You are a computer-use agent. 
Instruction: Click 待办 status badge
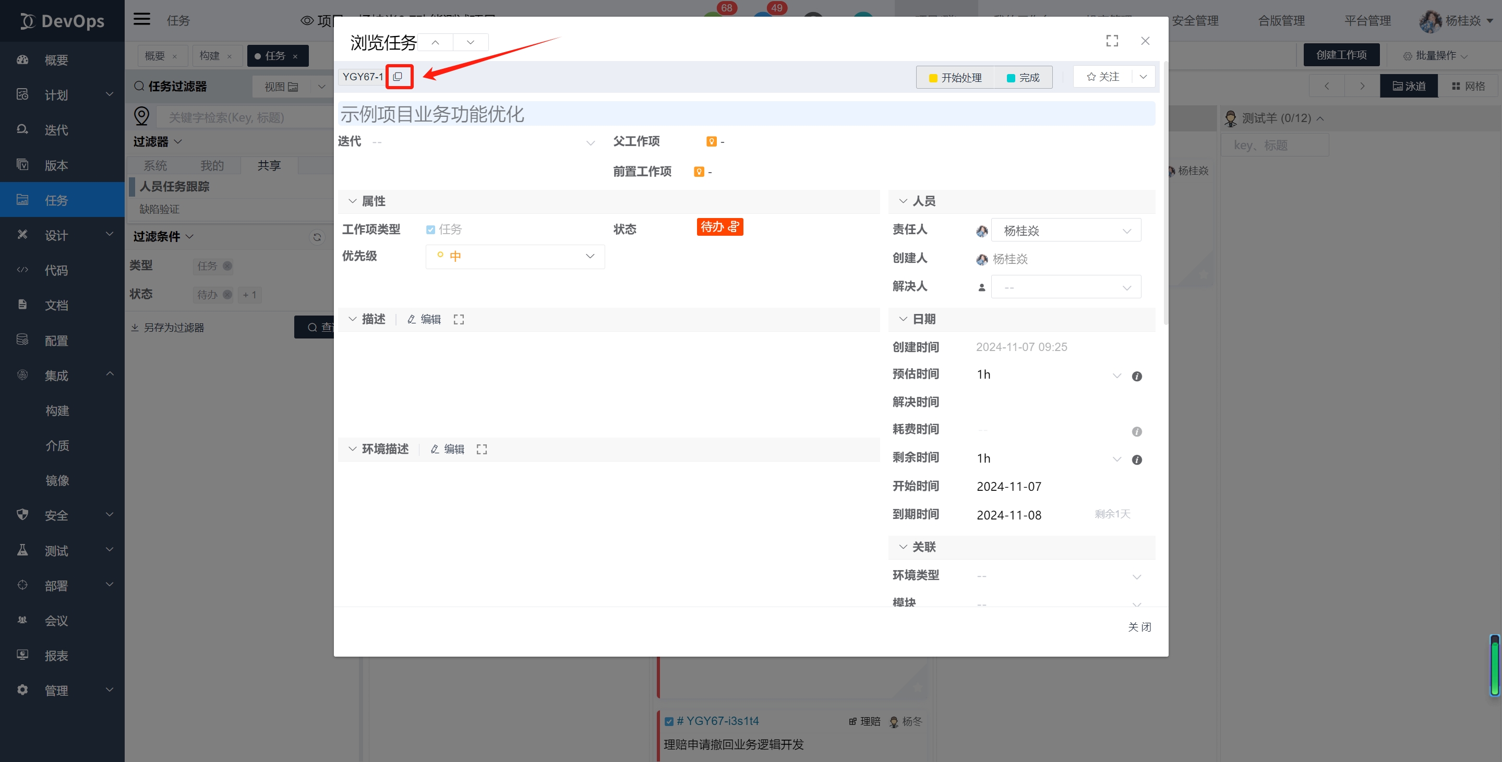719,227
